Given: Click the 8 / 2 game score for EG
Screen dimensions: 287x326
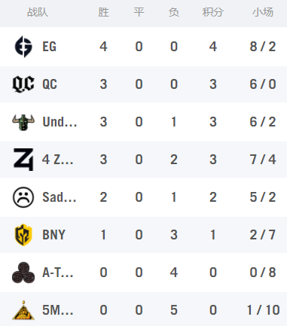Looking at the screenshot, I should pos(263,47).
